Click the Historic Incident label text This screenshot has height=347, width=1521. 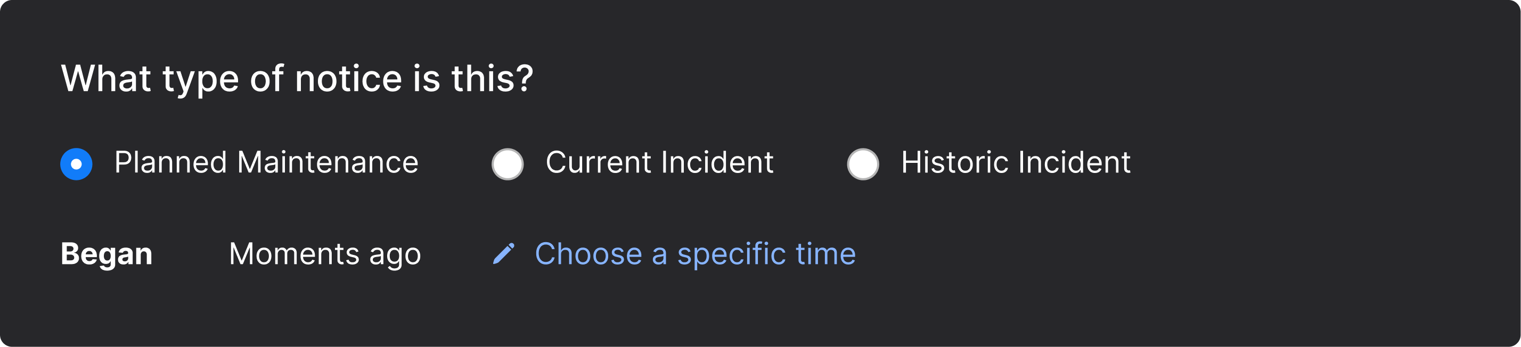tap(1013, 163)
